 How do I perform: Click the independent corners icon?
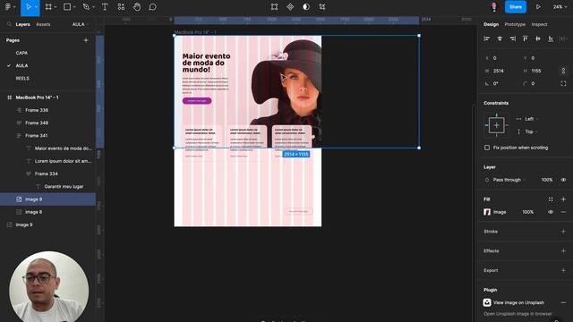(563, 83)
